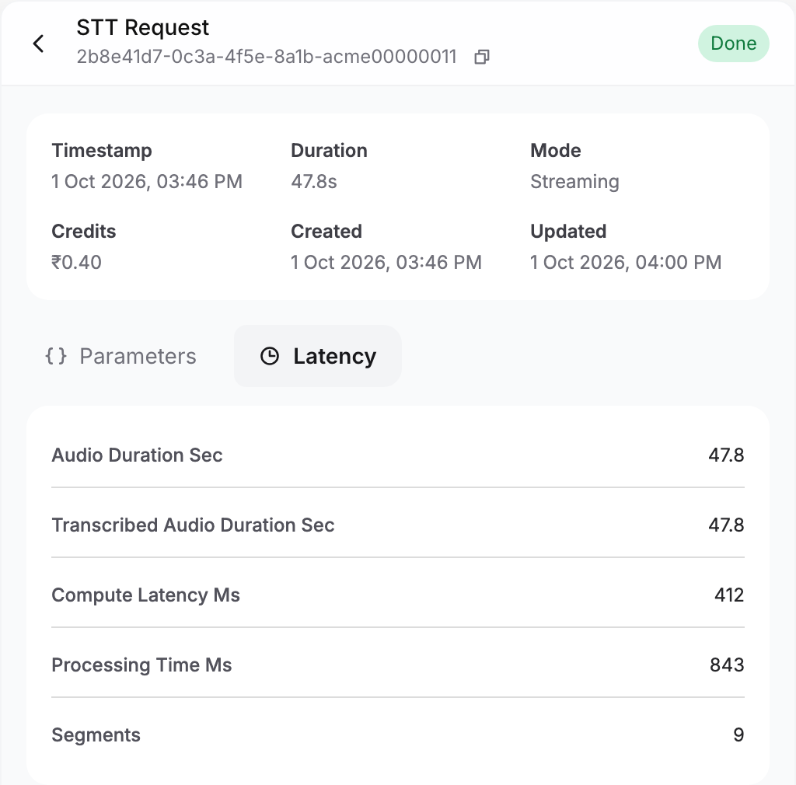
Task: Copy the request ID with the copy icon
Action: click(x=482, y=57)
